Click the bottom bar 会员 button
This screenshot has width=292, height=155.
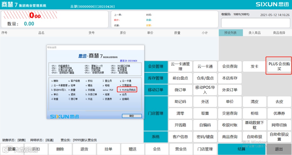coord(157,149)
